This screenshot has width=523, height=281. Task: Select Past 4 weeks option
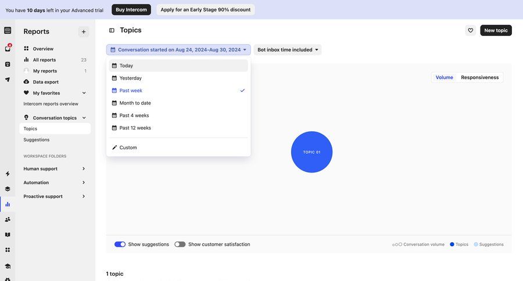(x=178, y=116)
